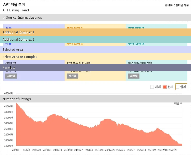The height and width of the screenshot is (155, 191).
Task: Click the 출처 : 인터넷 매물 source note
Action: click(177, 5)
